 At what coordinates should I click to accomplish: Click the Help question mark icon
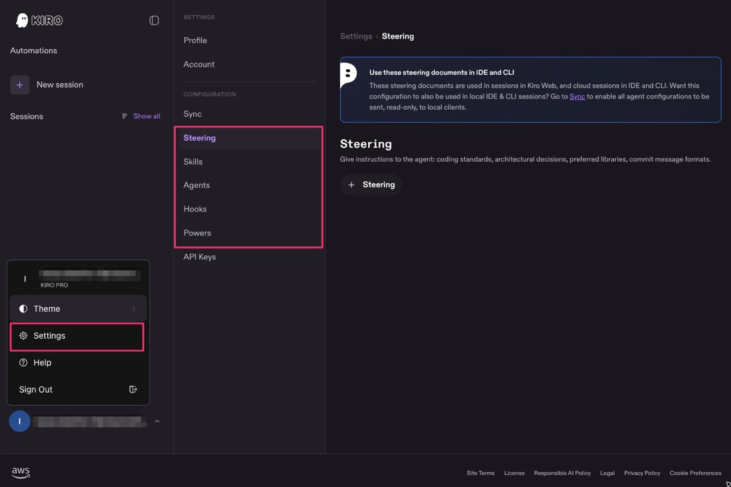[24, 363]
